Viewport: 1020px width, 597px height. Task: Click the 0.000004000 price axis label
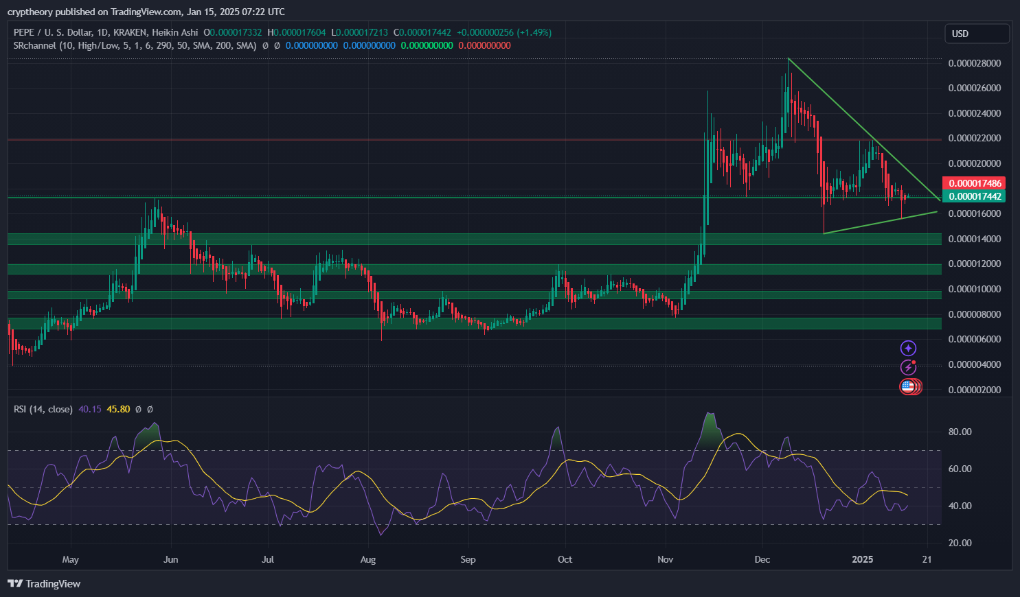pyautogui.click(x=974, y=364)
